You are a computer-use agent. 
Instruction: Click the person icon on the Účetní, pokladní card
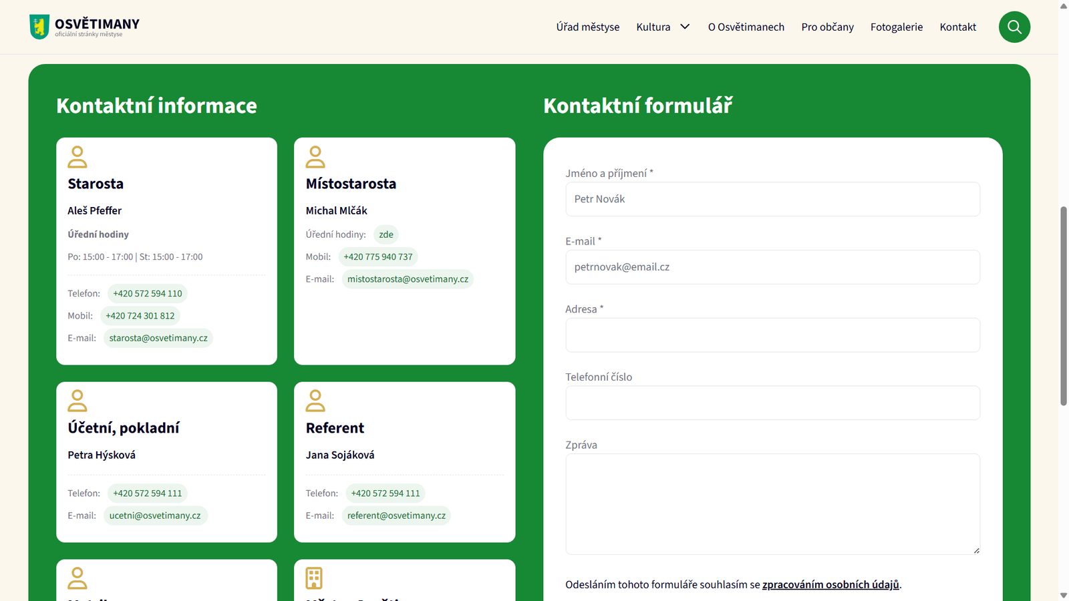point(78,401)
